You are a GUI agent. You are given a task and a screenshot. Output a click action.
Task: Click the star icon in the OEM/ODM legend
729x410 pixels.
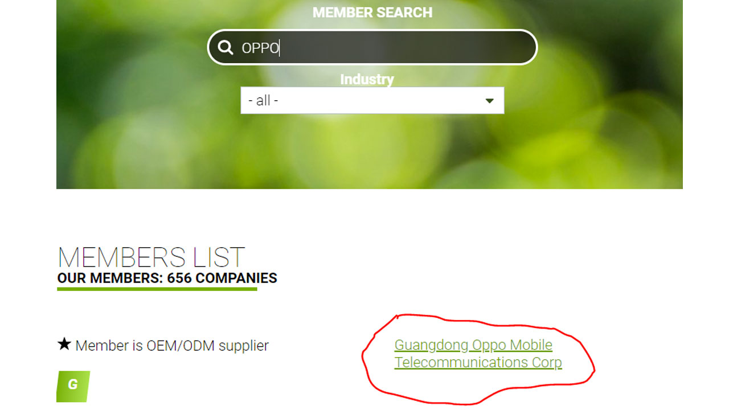(x=64, y=344)
